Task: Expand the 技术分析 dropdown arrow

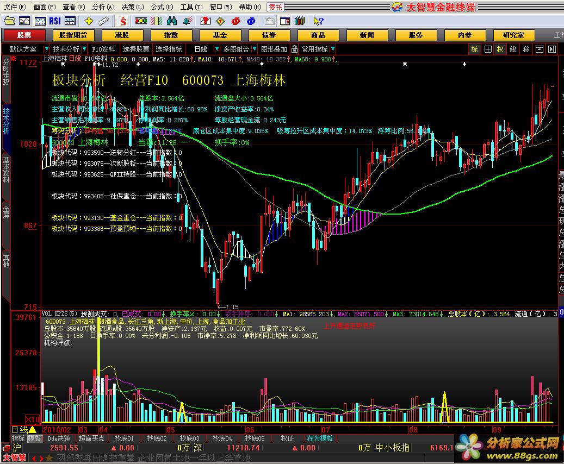Action: pyautogui.click(x=84, y=49)
